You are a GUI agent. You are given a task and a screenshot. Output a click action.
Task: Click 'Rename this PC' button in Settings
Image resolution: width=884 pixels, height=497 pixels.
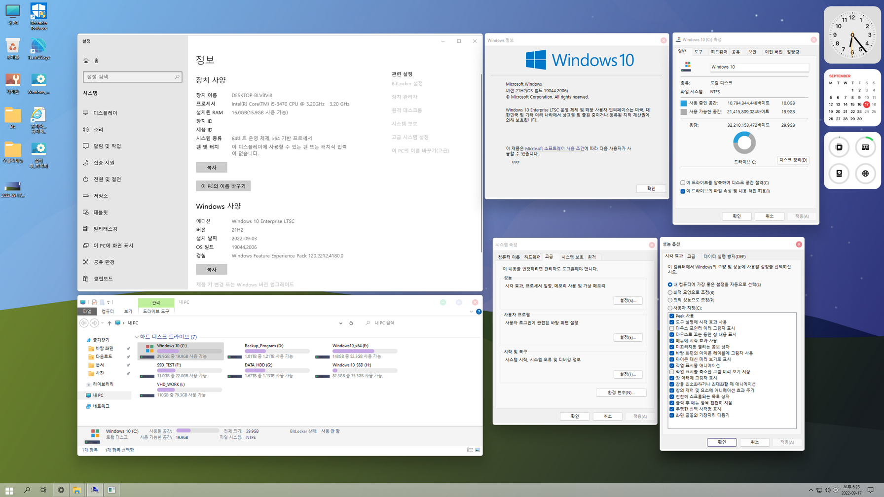[x=223, y=186]
